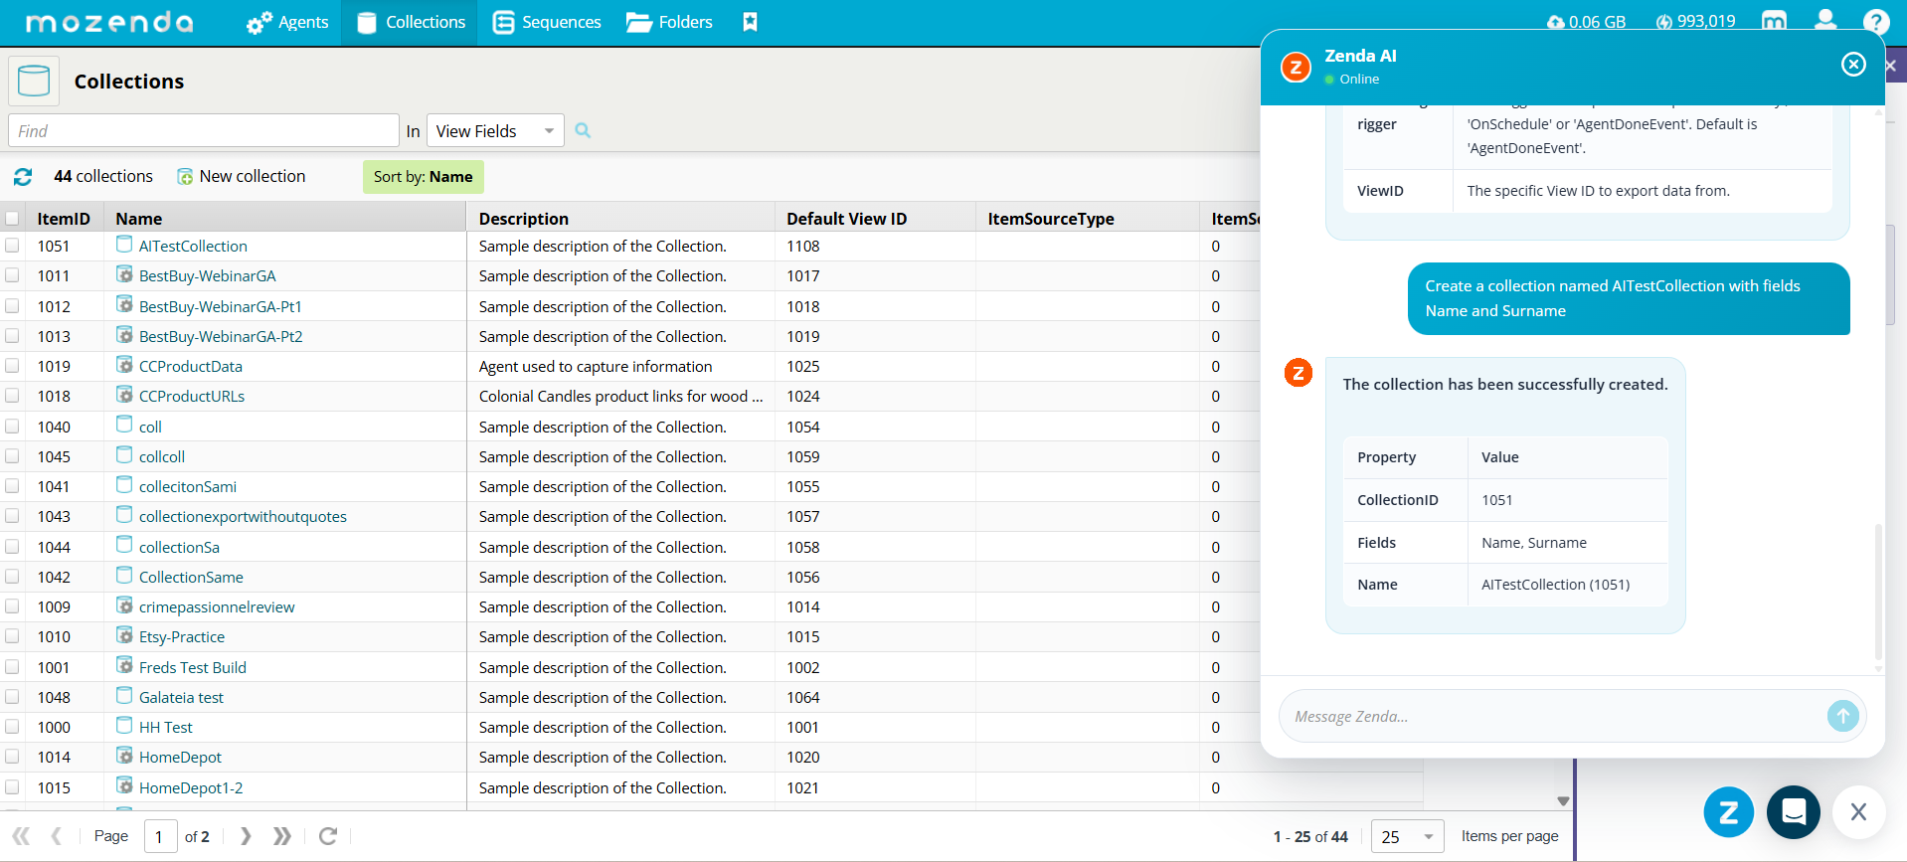The width and height of the screenshot is (1907, 862).
Task: Open the Agents tab
Action: click(x=287, y=22)
